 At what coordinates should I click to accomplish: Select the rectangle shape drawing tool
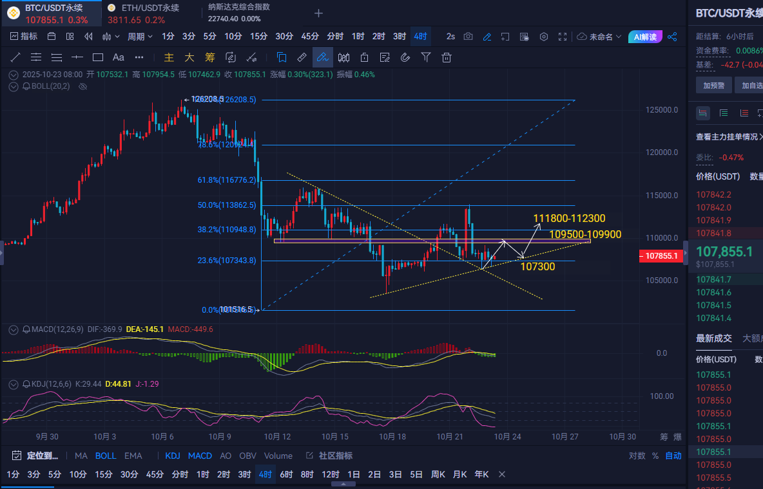[98, 57]
